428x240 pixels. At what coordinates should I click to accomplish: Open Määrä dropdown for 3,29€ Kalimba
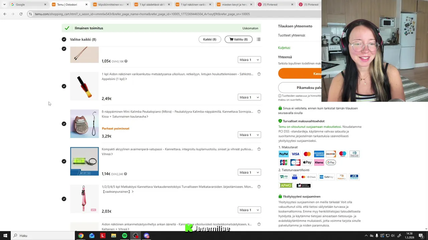249,135
